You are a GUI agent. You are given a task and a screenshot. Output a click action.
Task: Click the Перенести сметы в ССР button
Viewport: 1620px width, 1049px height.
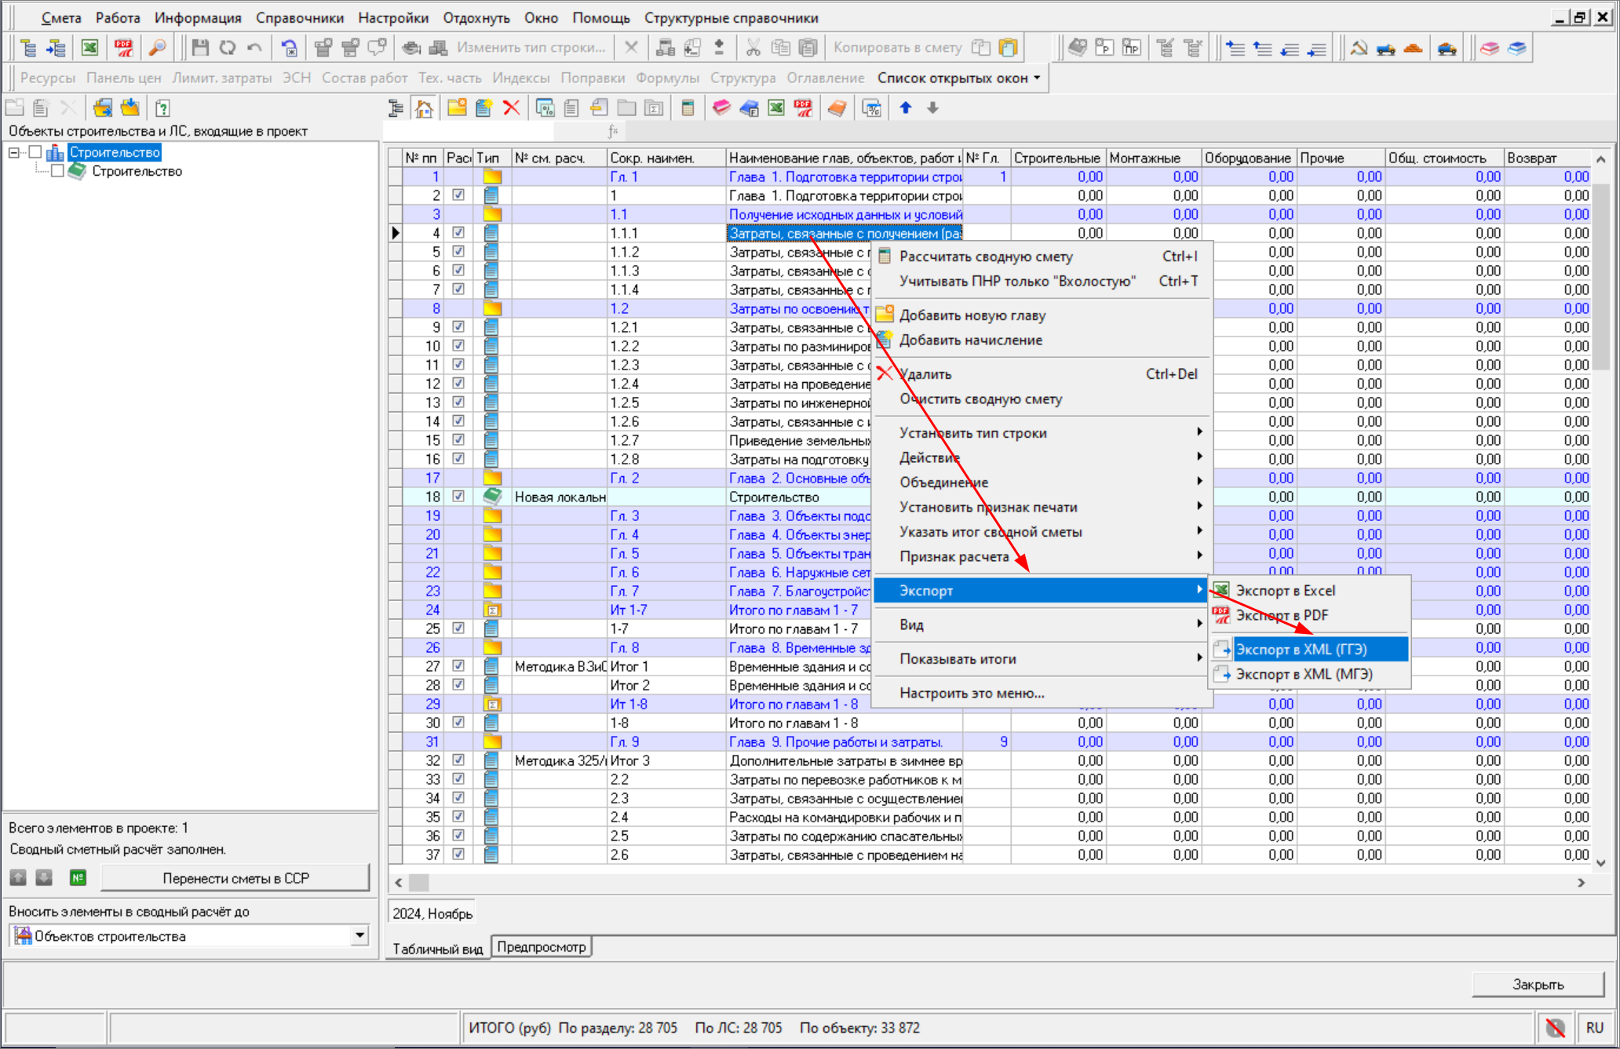235,878
